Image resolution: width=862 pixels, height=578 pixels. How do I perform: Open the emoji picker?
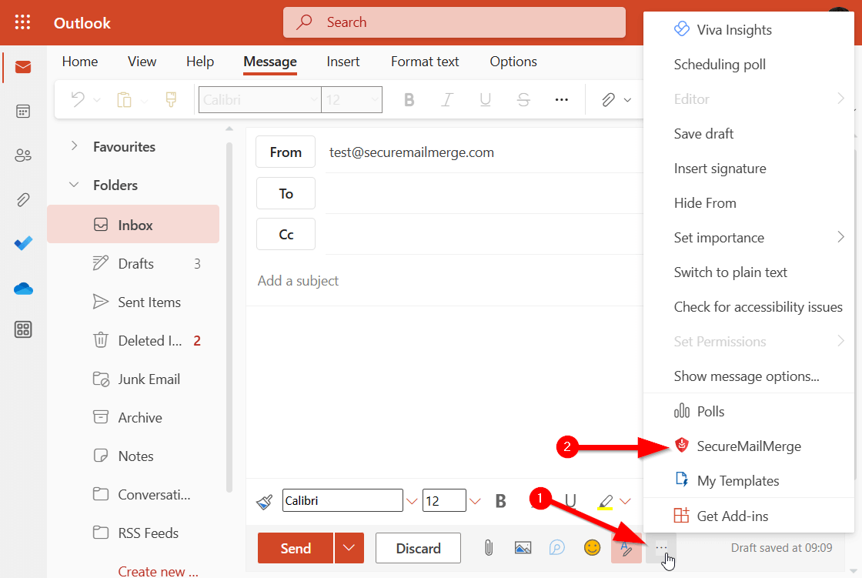(592, 548)
